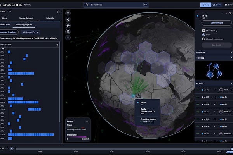Enable the Show Path checkbox

(x=204, y=30)
